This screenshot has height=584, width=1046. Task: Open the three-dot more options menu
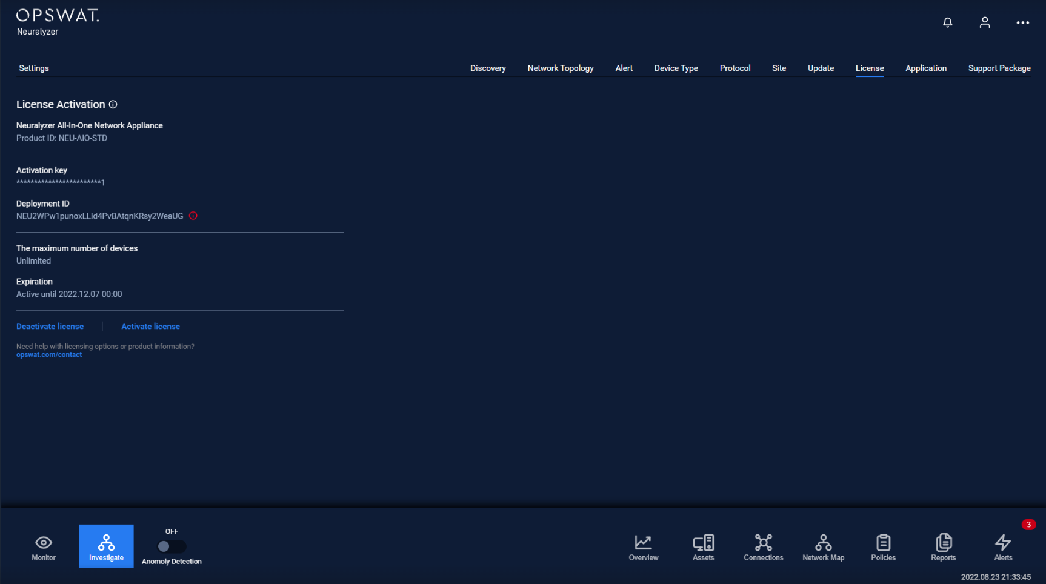(1023, 22)
